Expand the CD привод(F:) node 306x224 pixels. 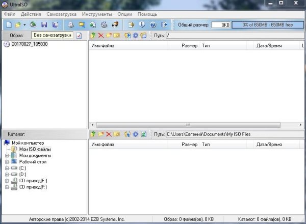click(x=7, y=187)
